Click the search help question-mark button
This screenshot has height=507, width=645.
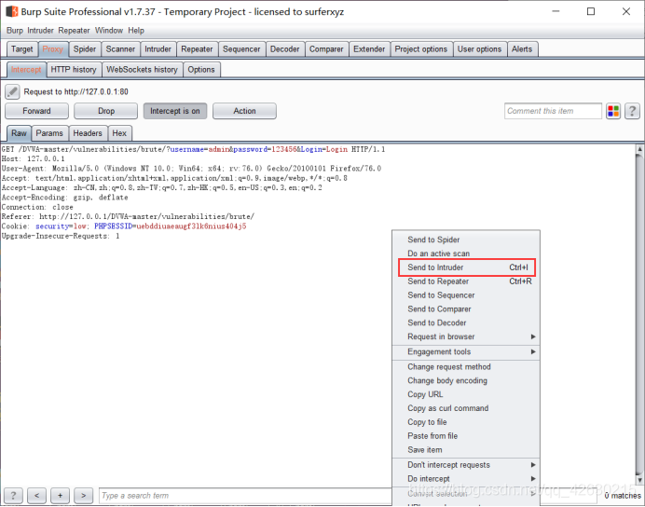tap(13, 496)
